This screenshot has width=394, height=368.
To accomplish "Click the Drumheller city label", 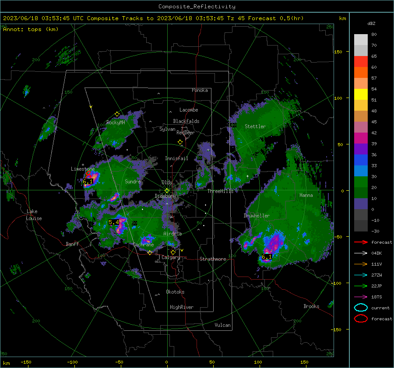I will point(257,216).
